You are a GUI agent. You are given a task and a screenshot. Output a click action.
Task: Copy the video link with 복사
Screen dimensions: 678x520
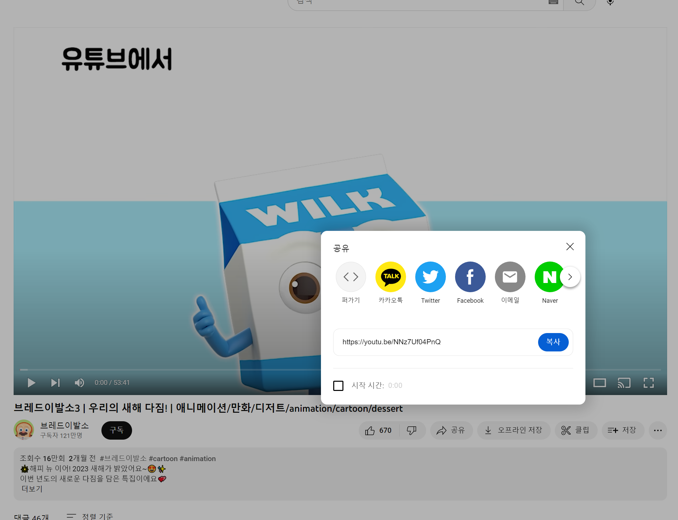pyautogui.click(x=553, y=342)
